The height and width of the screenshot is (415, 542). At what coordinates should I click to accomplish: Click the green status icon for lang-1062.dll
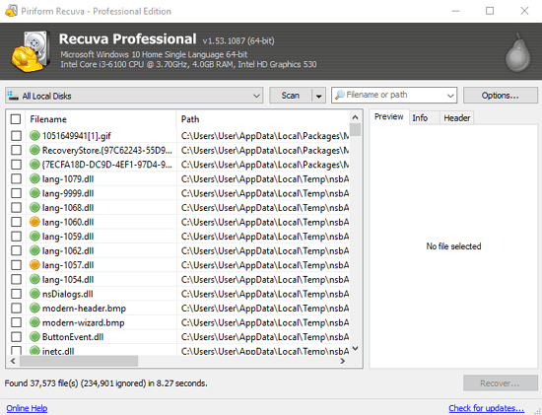point(34,250)
